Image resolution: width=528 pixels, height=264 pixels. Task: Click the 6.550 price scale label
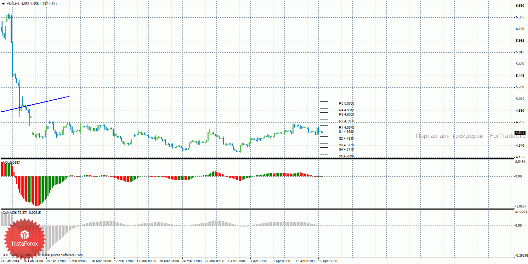pyautogui.click(x=520, y=6)
